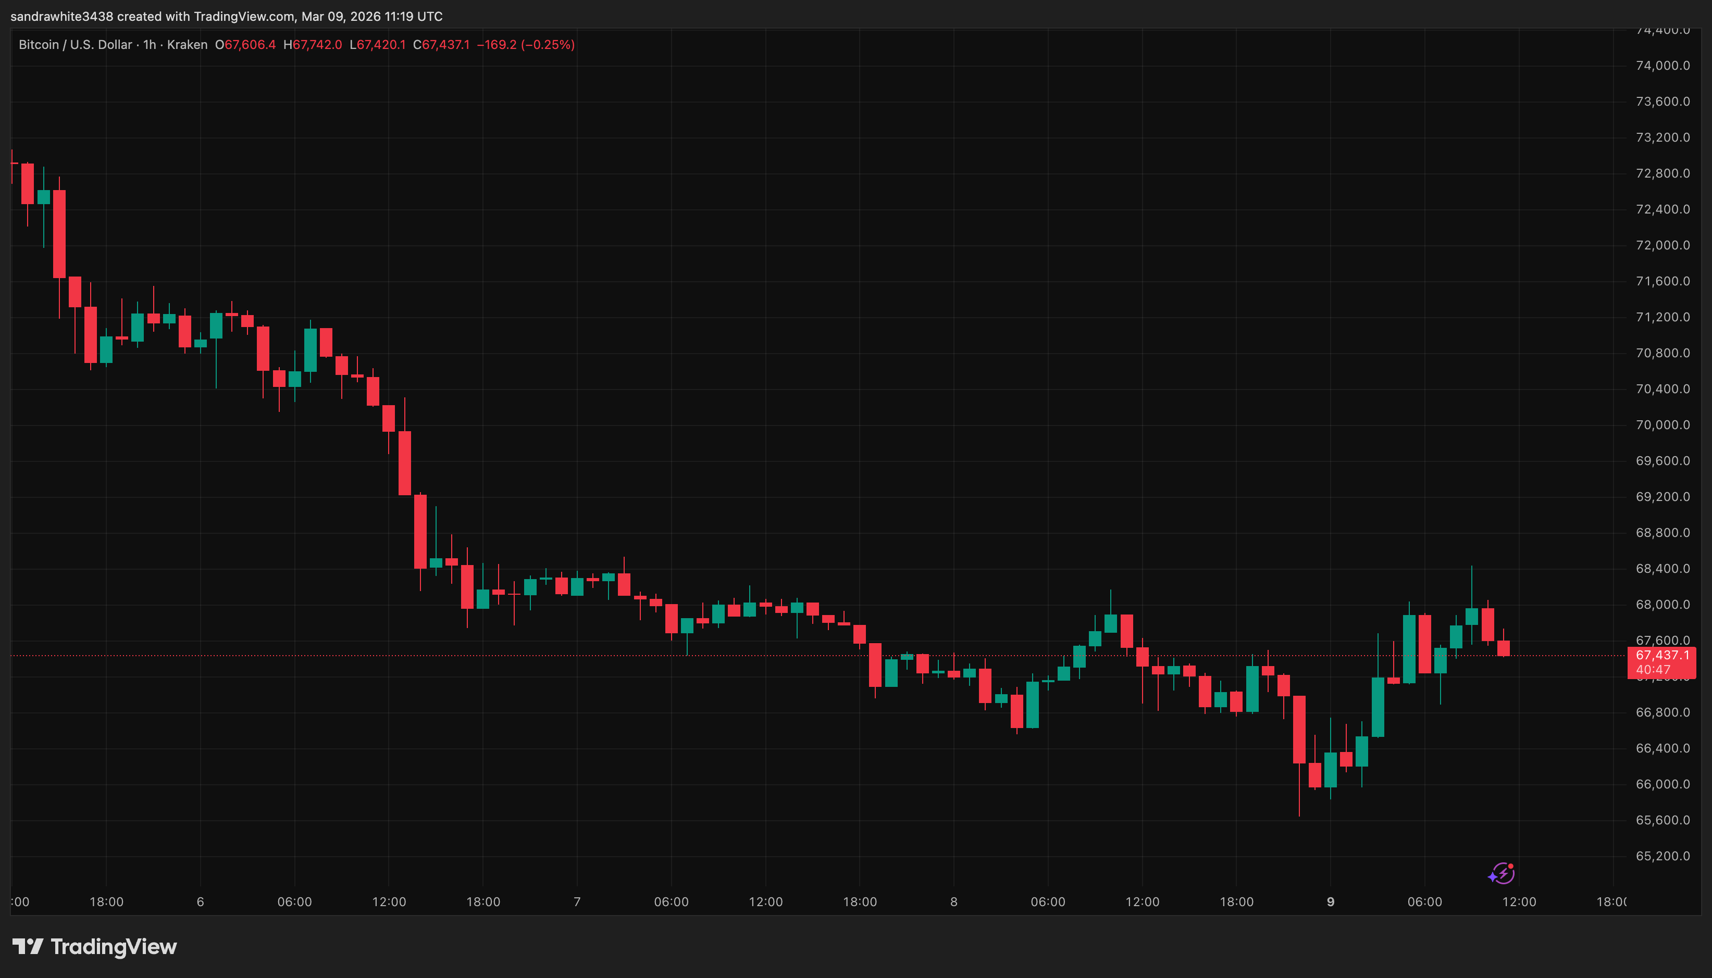Click the sandrawhite3438 username in header
This screenshot has height=978, width=1712.
tap(62, 16)
